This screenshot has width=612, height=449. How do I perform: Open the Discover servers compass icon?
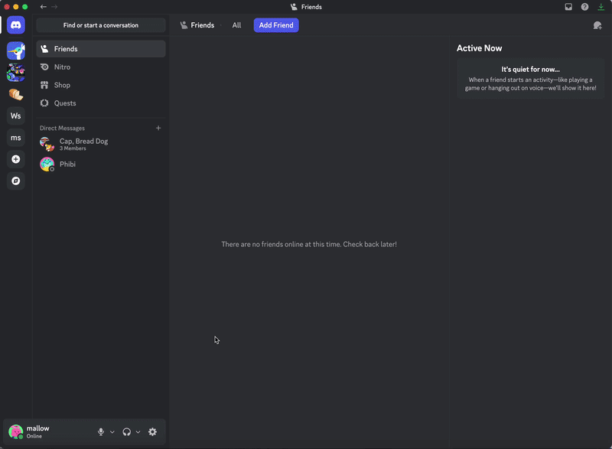pos(16,181)
